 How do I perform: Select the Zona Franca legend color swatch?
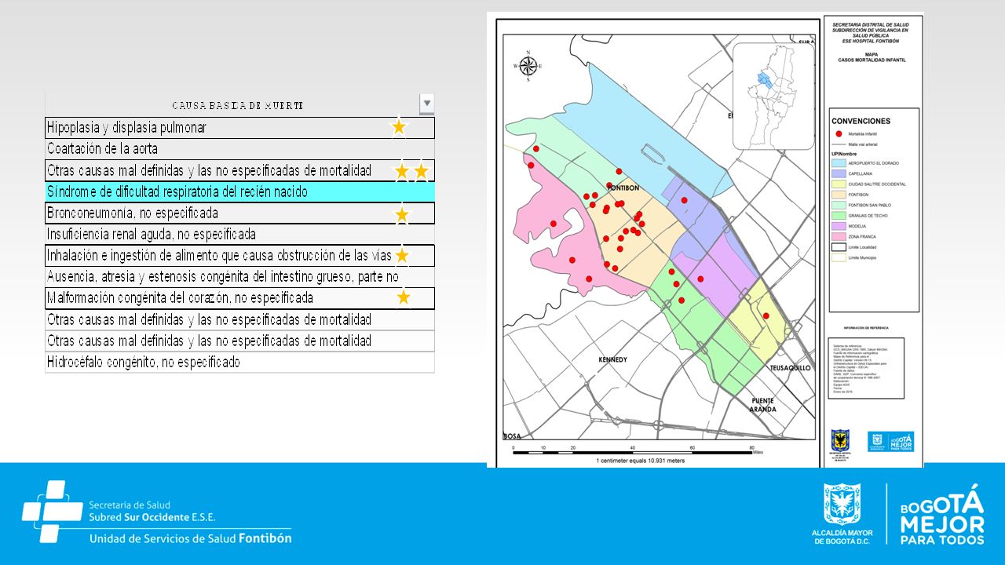point(839,236)
